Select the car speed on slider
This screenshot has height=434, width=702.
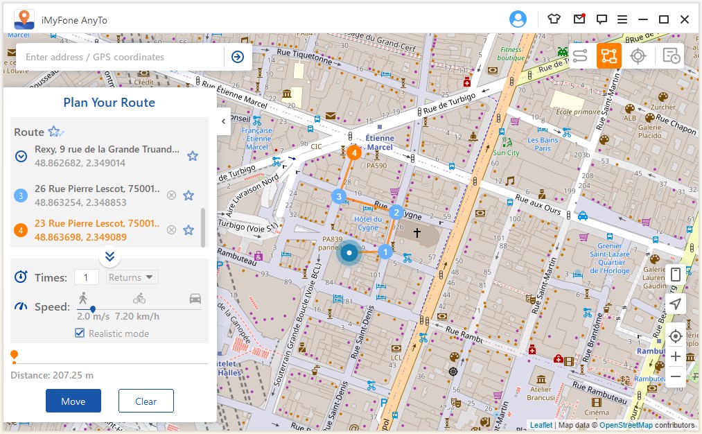195,299
